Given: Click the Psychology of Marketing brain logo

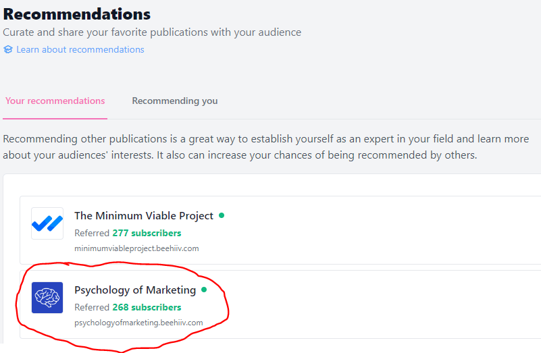Looking at the screenshot, I should coord(47,298).
